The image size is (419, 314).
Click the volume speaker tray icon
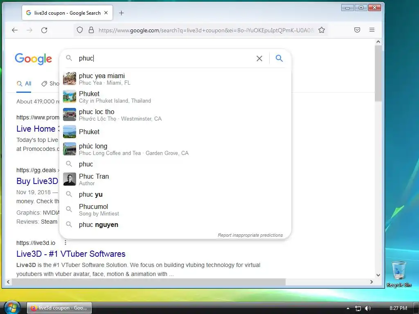click(x=368, y=308)
